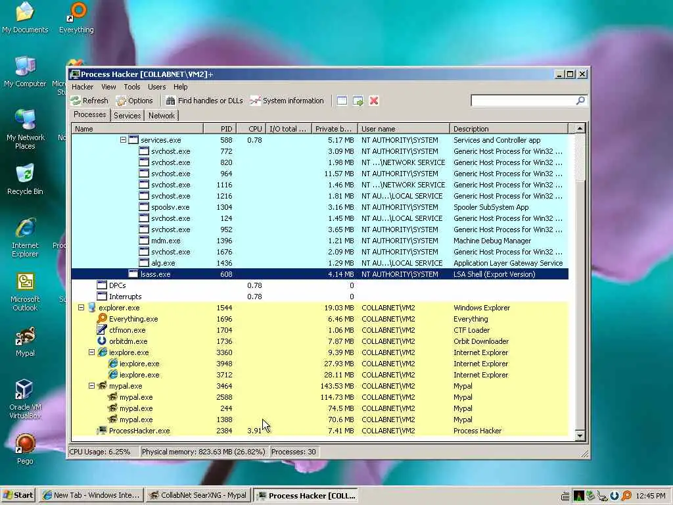Click the scrollbar down arrow
The width and height of the screenshot is (673, 505).
(x=580, y=435)
